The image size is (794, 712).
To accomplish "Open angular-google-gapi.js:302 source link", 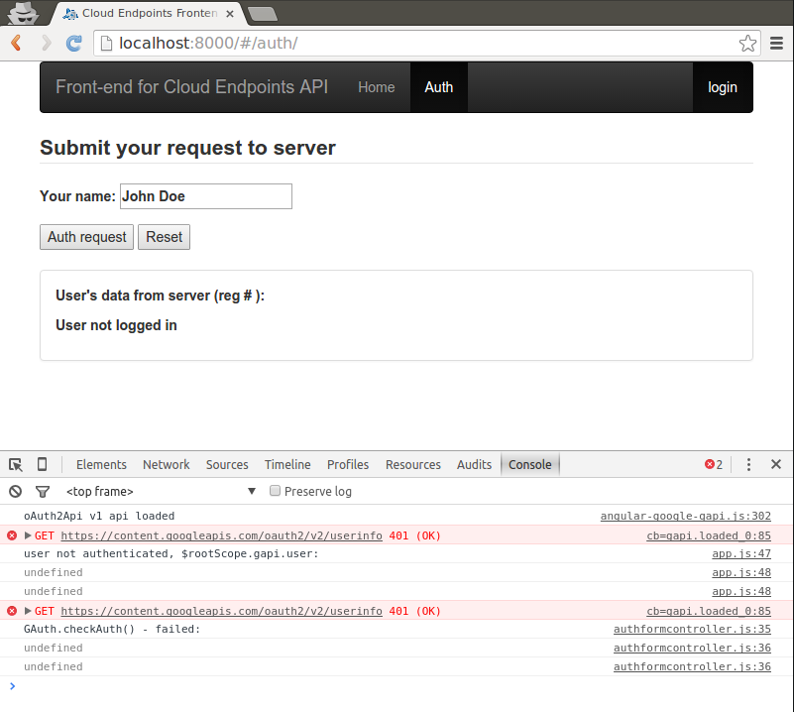I will [x=686, y=516].
